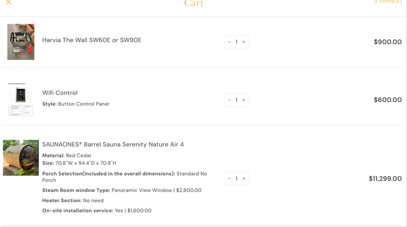Increase quantity of Barrel Sauna Serenity
The width and height of the screenshot is (407, 227).
pyautogui.click(x=244, y=179)
